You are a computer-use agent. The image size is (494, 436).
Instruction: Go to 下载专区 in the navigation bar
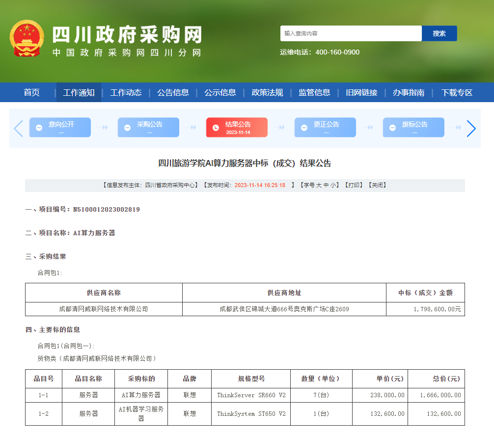(x=457, y=93)
